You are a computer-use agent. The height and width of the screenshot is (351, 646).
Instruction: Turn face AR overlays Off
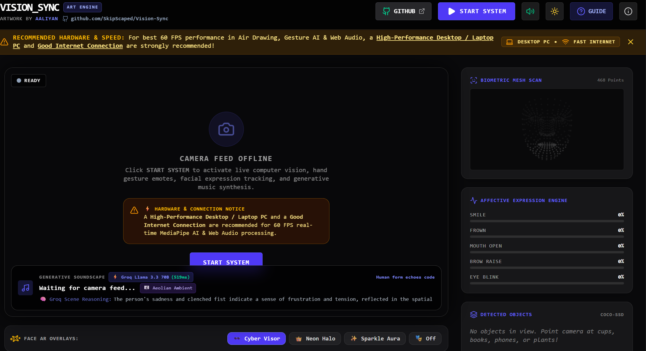(425, 338)
